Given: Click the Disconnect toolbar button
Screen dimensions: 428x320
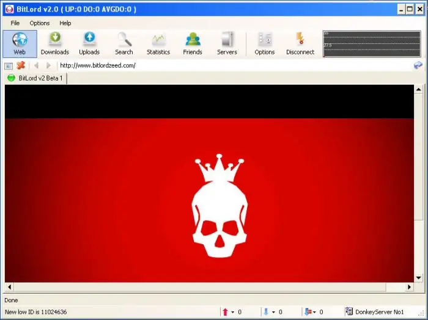Looking at the screenshot, I should (300, 43).
